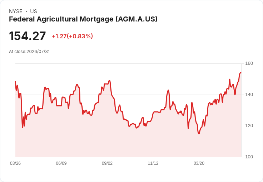Click the US market label
Image resolution: width=263 pixels, height=182 pixels.
[x=34, y=11]
